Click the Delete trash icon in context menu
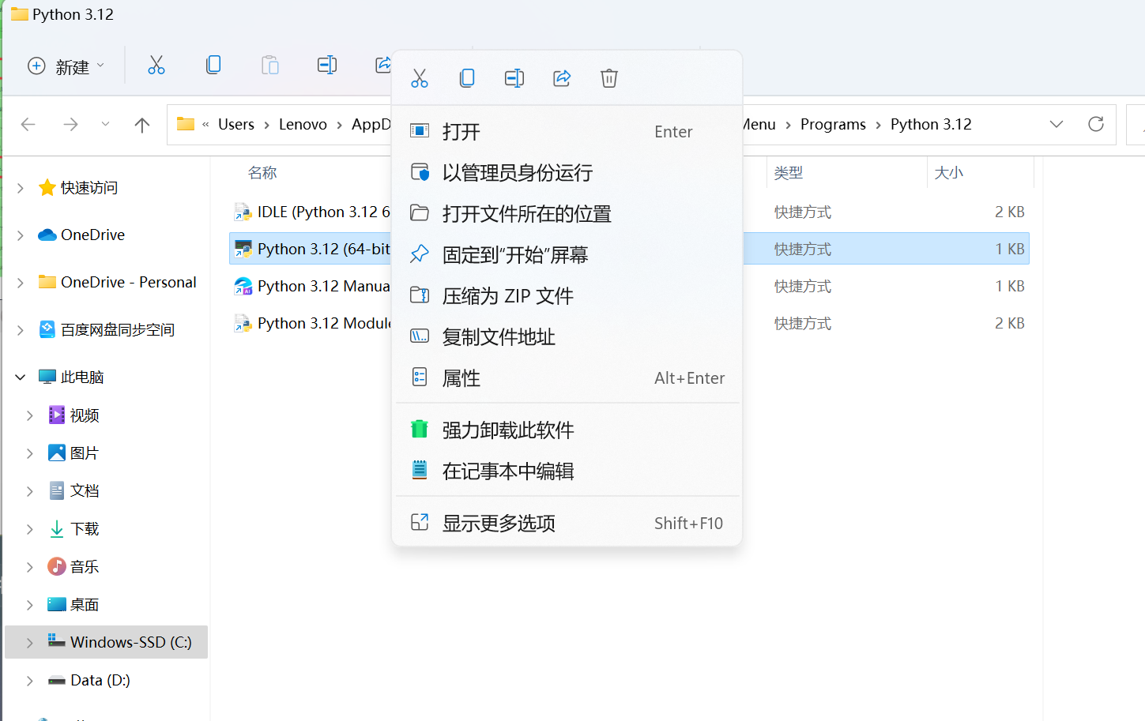 point(609,78)
